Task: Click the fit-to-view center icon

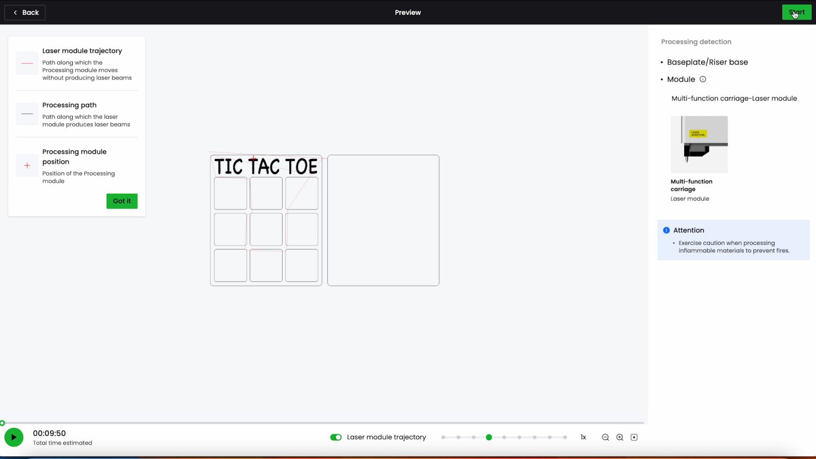Action: pyautogui.click(x=634, y=437)
